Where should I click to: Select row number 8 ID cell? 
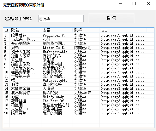click(5, 64)
